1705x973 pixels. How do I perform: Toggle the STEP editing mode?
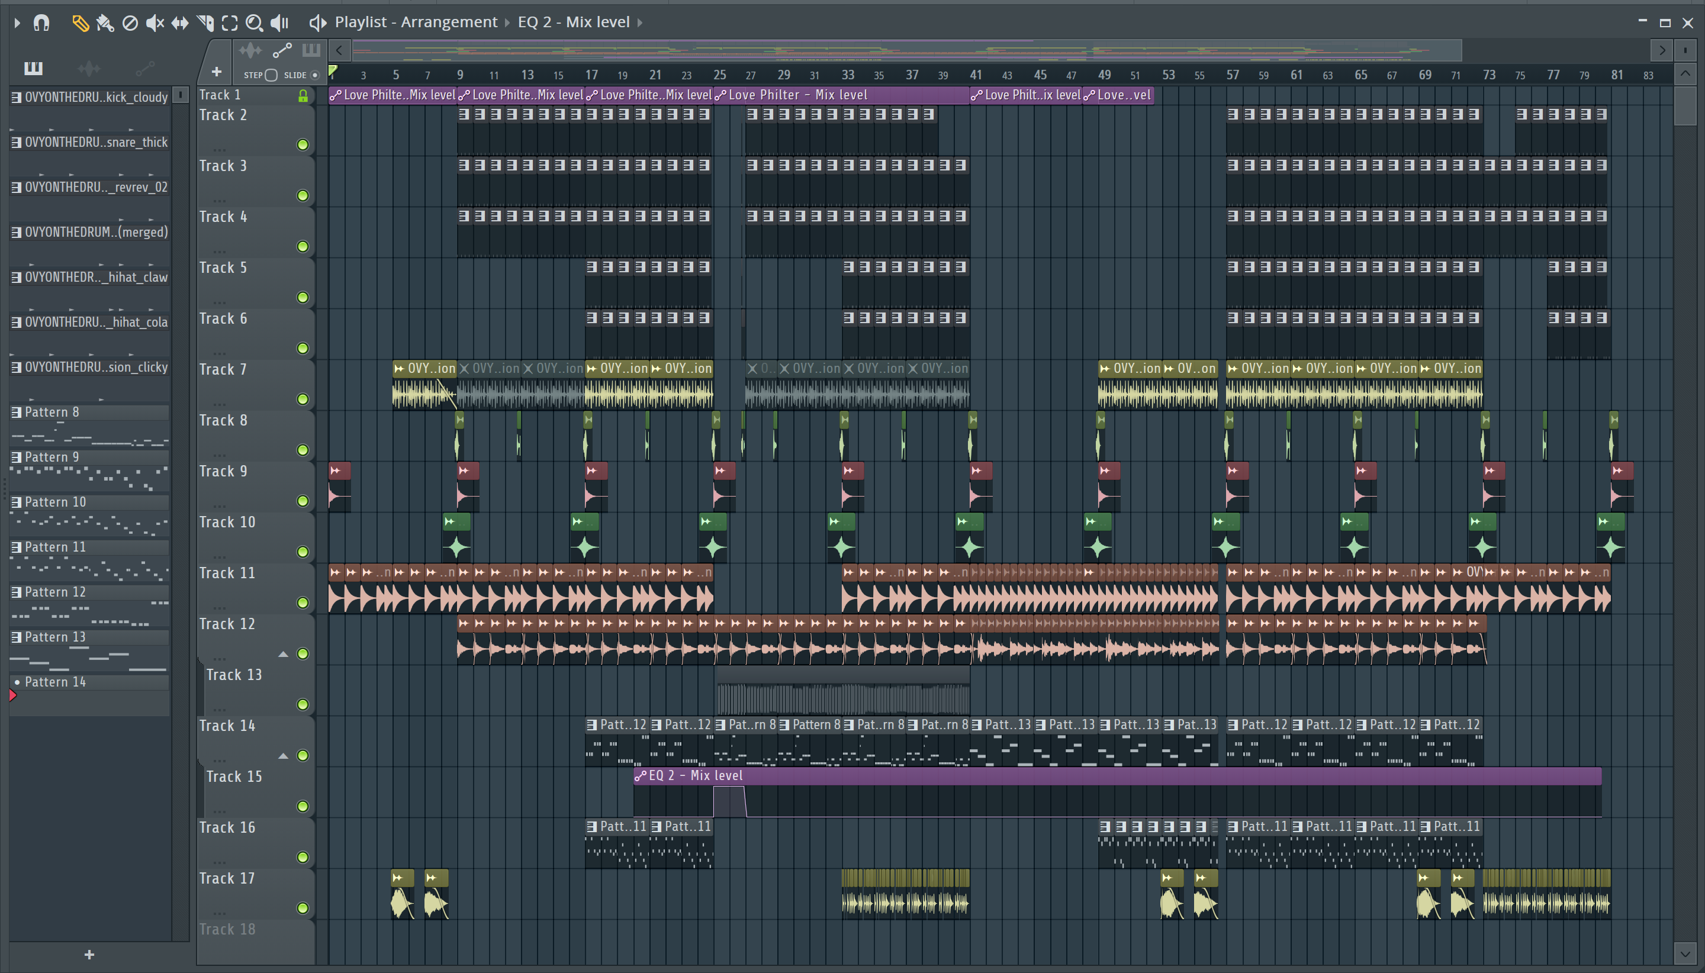(x=271, y=75)
